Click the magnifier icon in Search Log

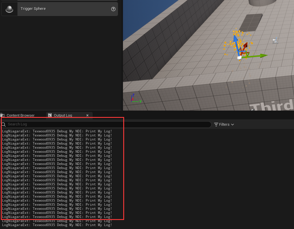3,125
